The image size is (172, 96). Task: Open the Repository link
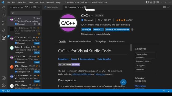[63, 59]
